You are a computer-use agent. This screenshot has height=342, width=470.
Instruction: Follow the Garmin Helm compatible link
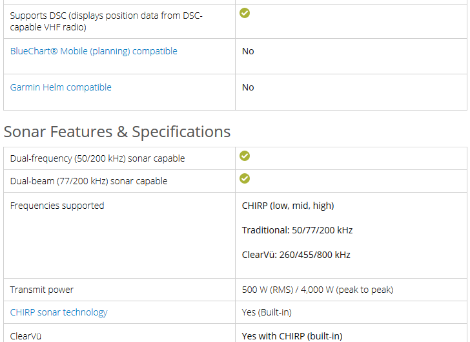pos(61,87)
